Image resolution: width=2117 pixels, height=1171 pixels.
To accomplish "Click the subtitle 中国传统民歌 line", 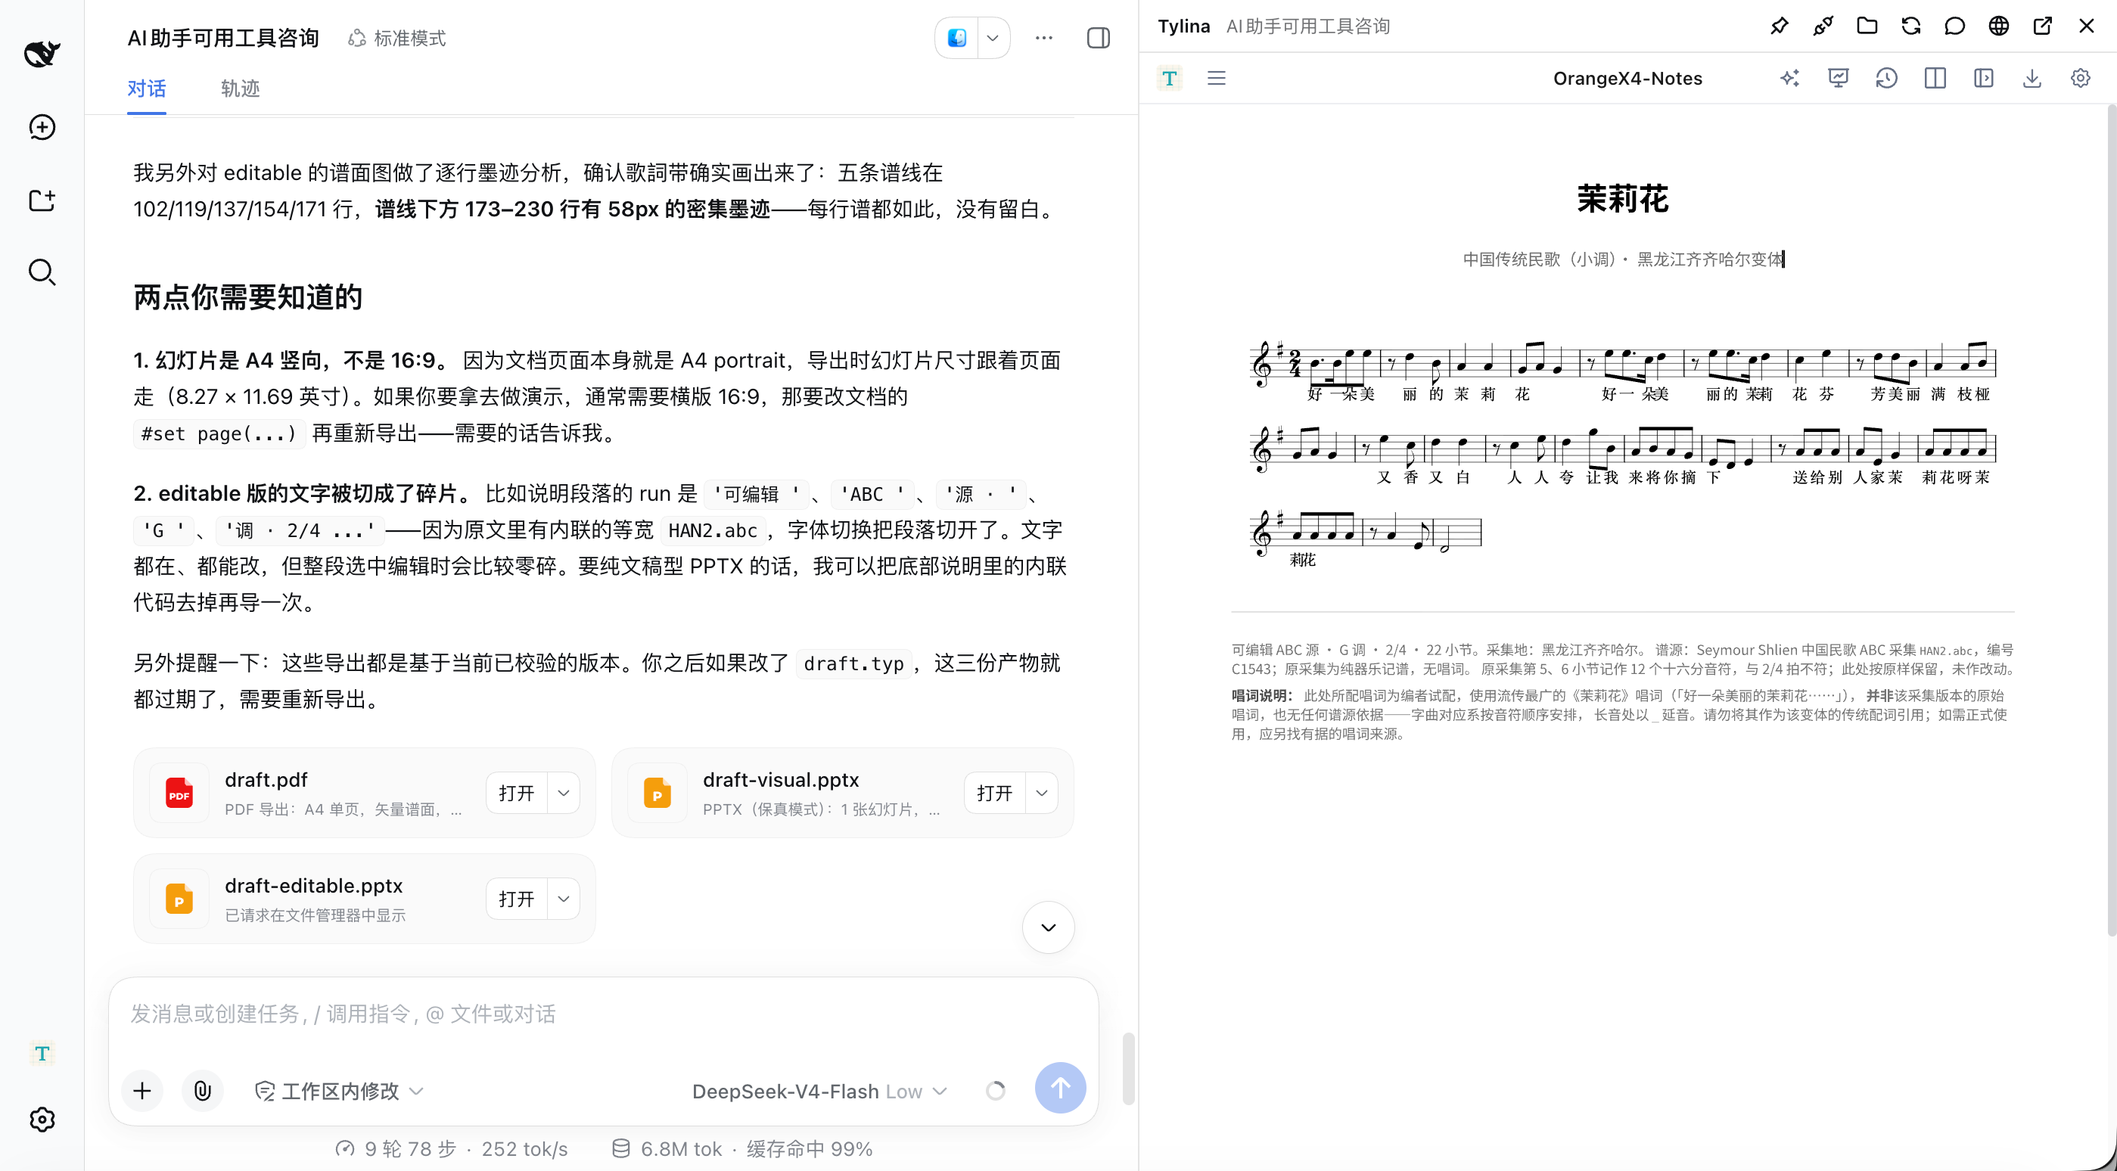I will [1623, 259].
